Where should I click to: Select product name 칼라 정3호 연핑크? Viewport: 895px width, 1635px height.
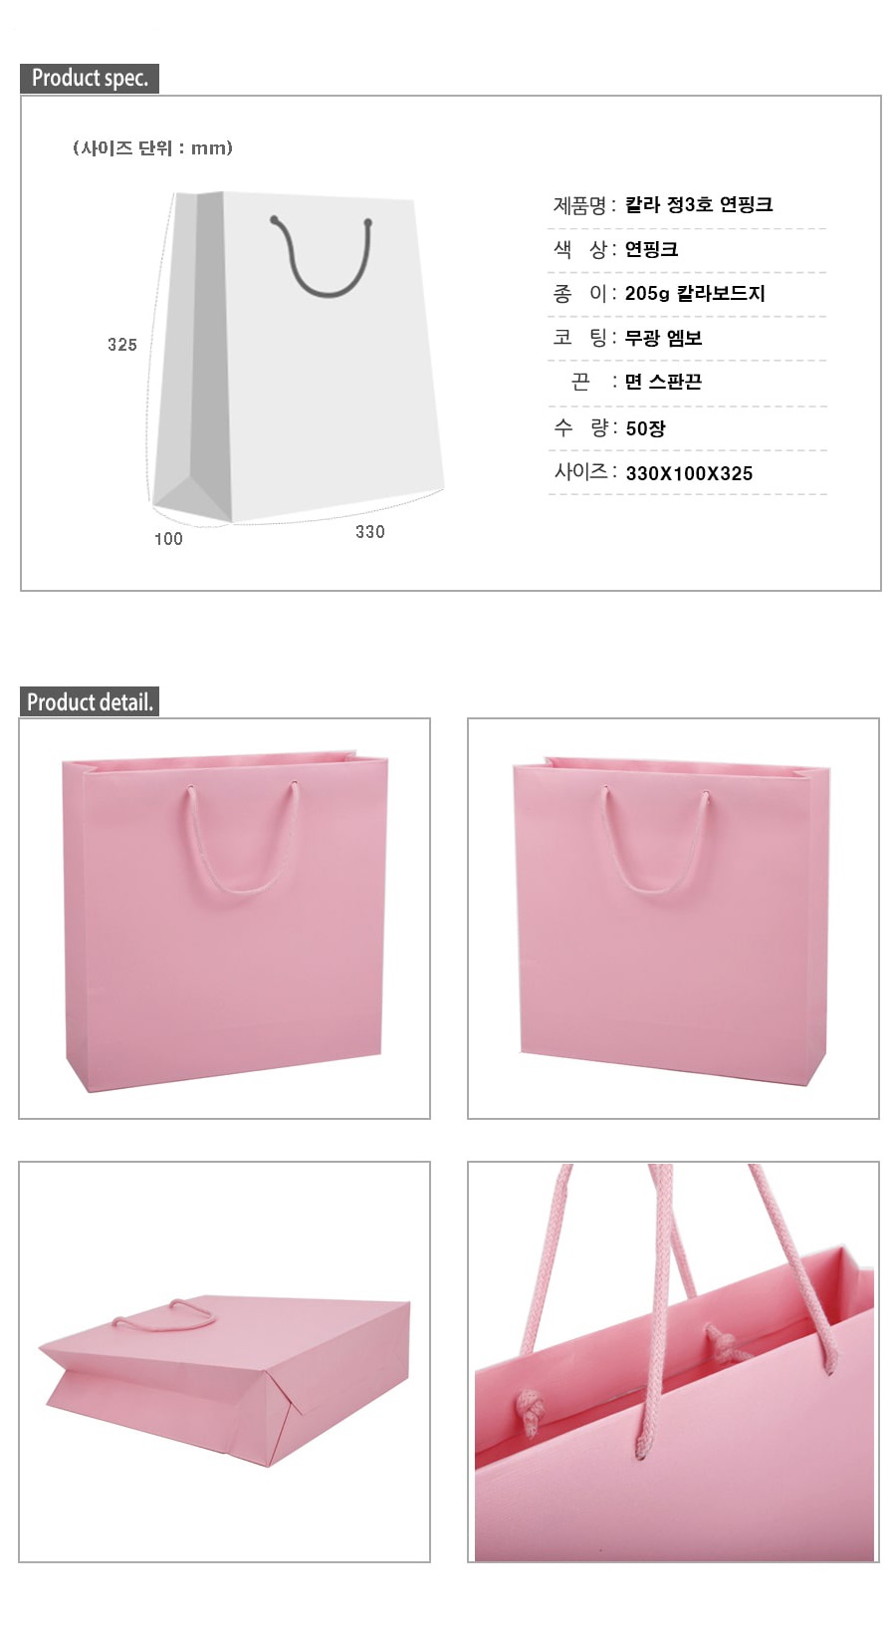(699, 204)
